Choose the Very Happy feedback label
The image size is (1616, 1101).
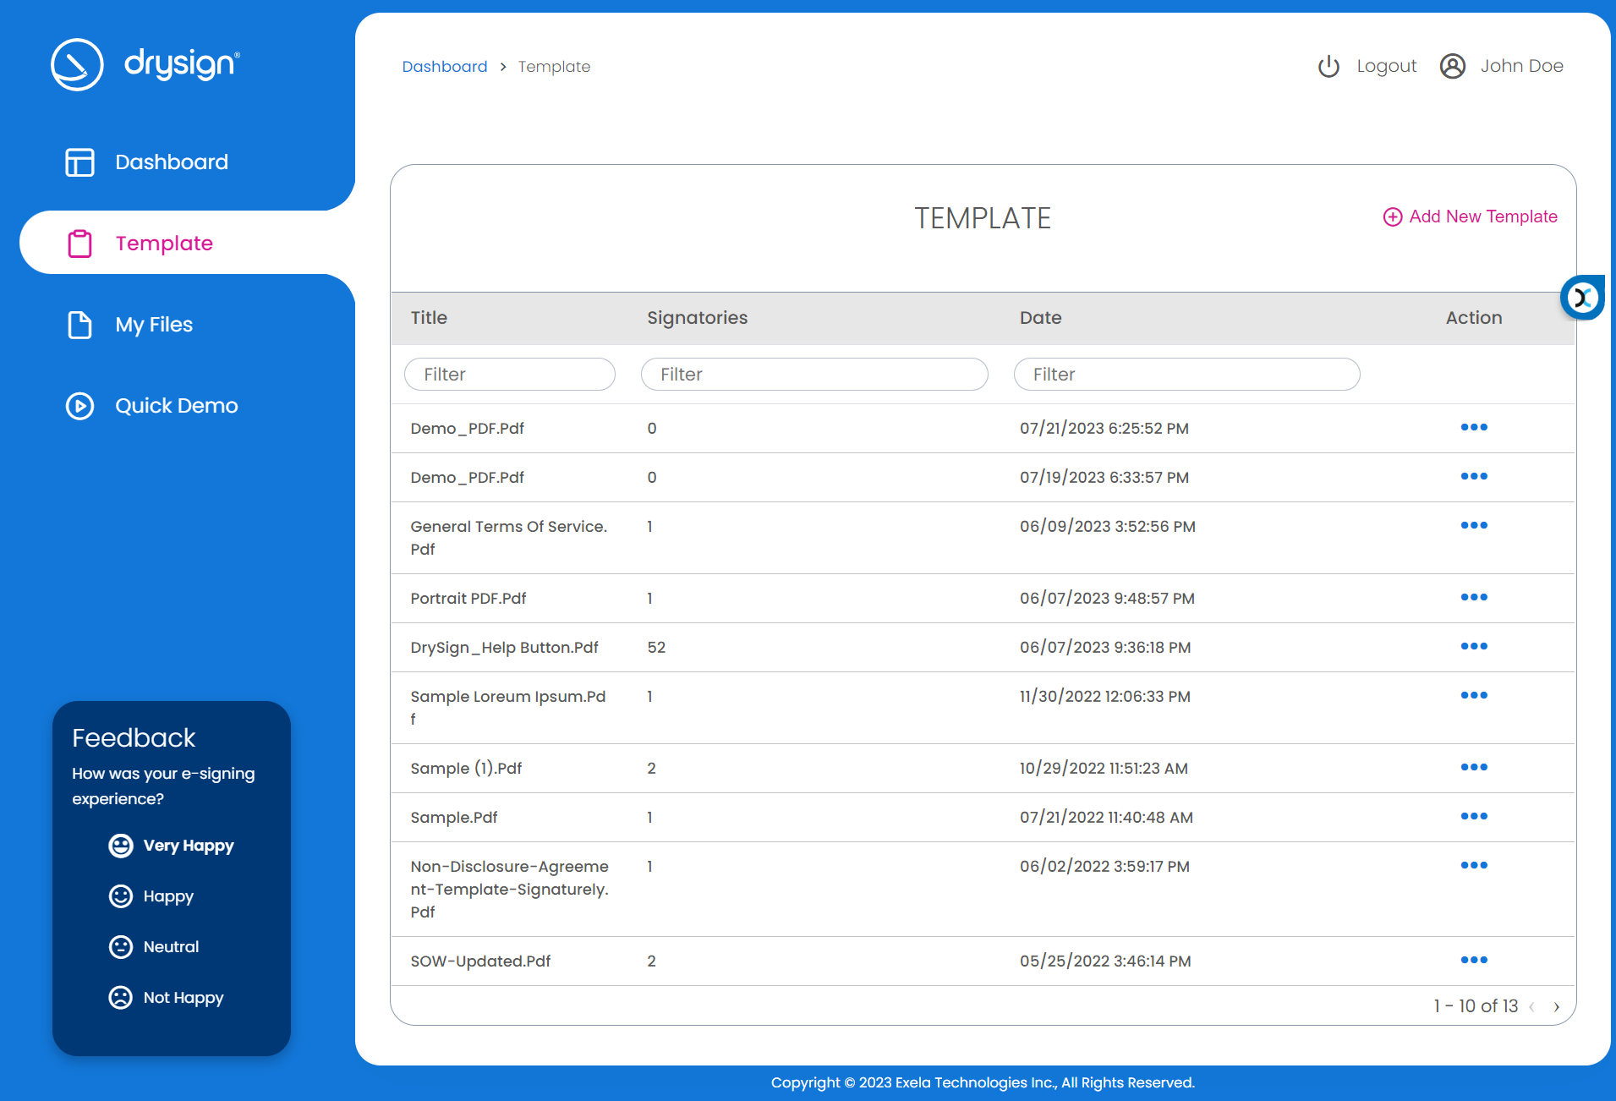click(189, 846)
